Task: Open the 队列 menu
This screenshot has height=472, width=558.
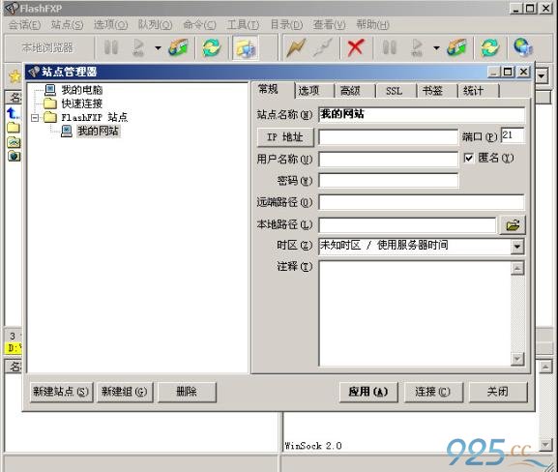Action: (x=155, y=24)
